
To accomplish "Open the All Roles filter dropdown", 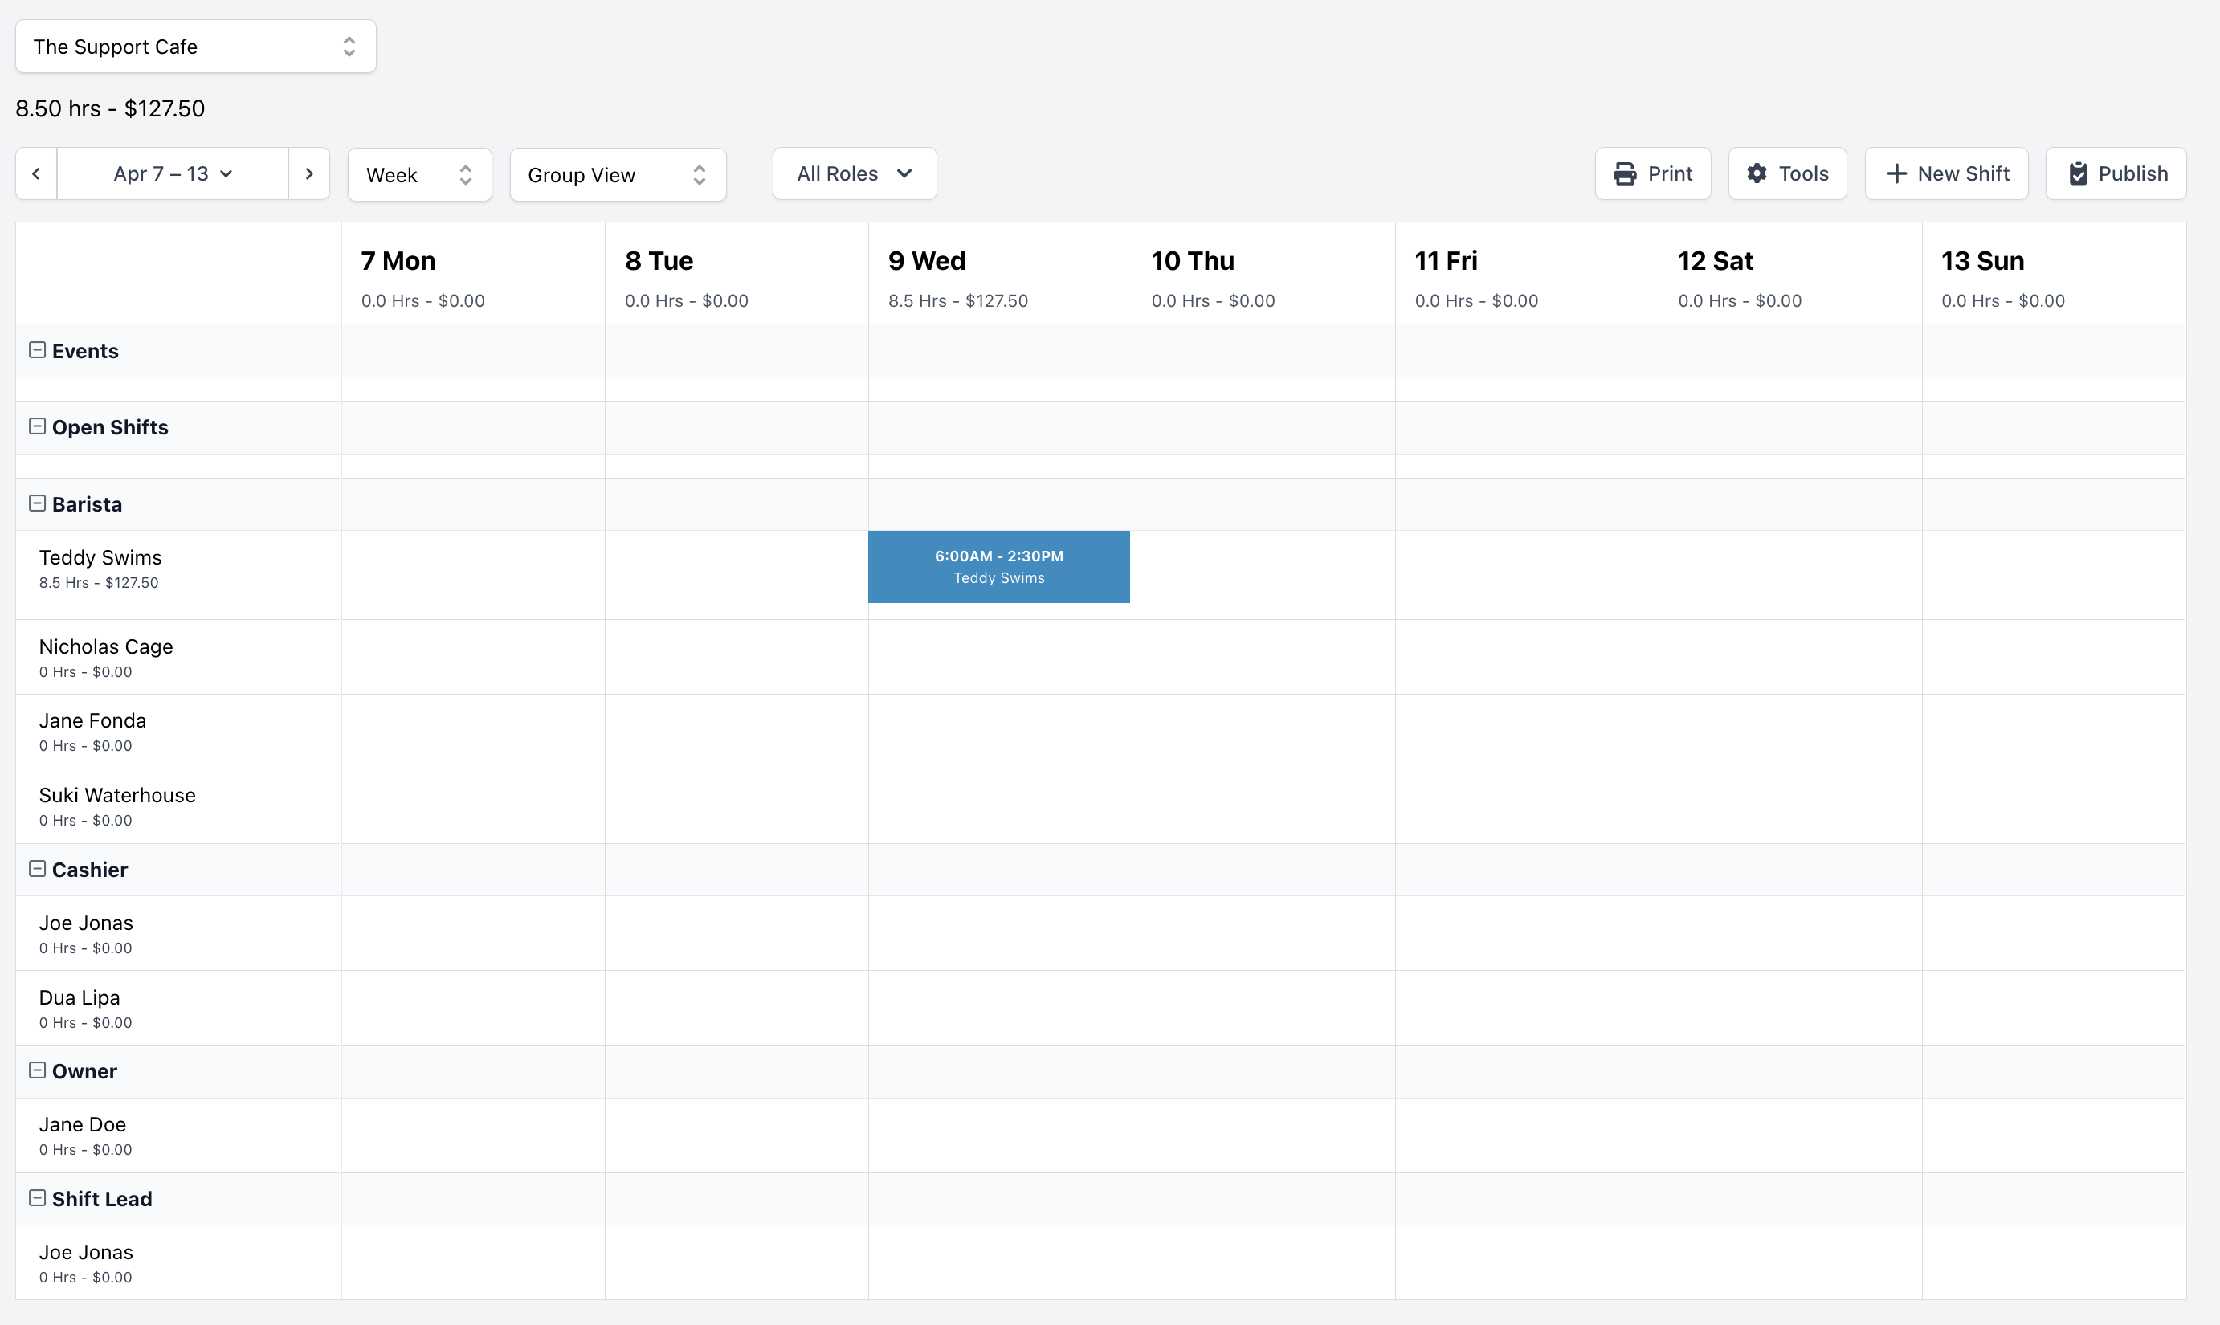I will coord(854,174).
